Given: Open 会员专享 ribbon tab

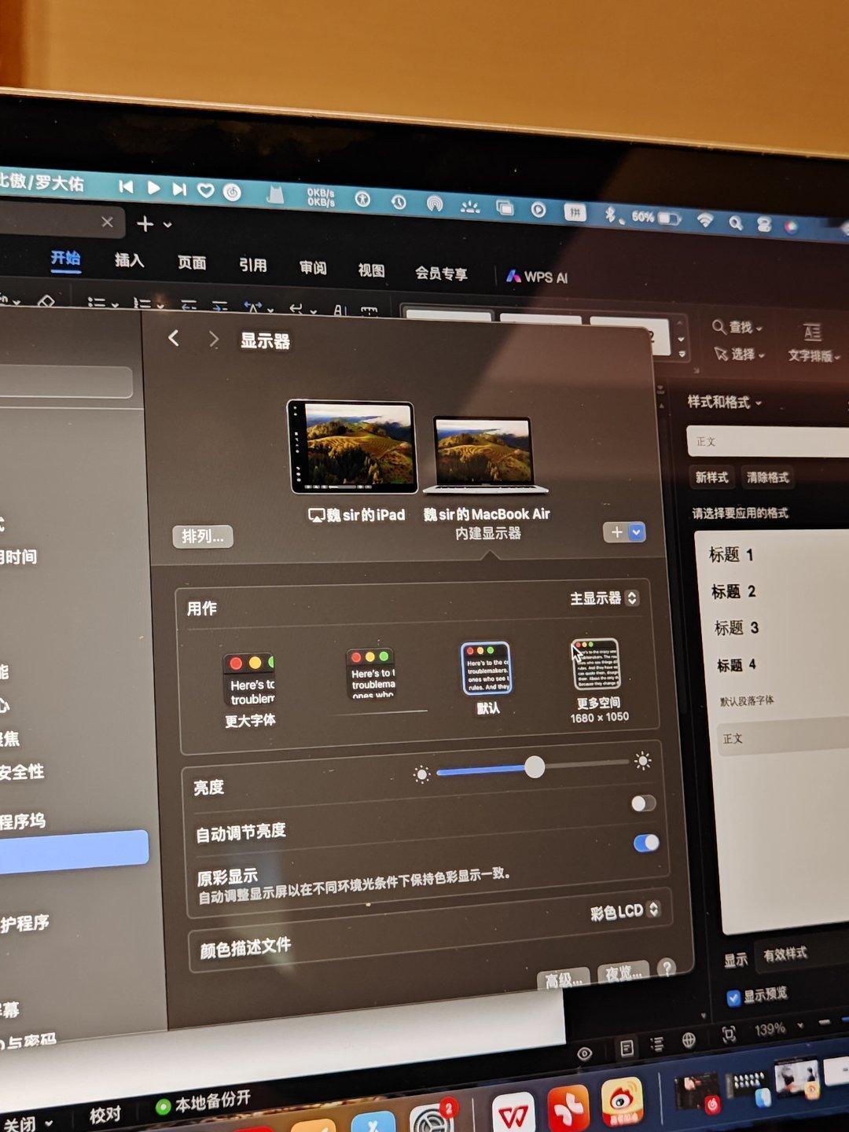Looking at the screenshot, I should click(x=441, y=274).
